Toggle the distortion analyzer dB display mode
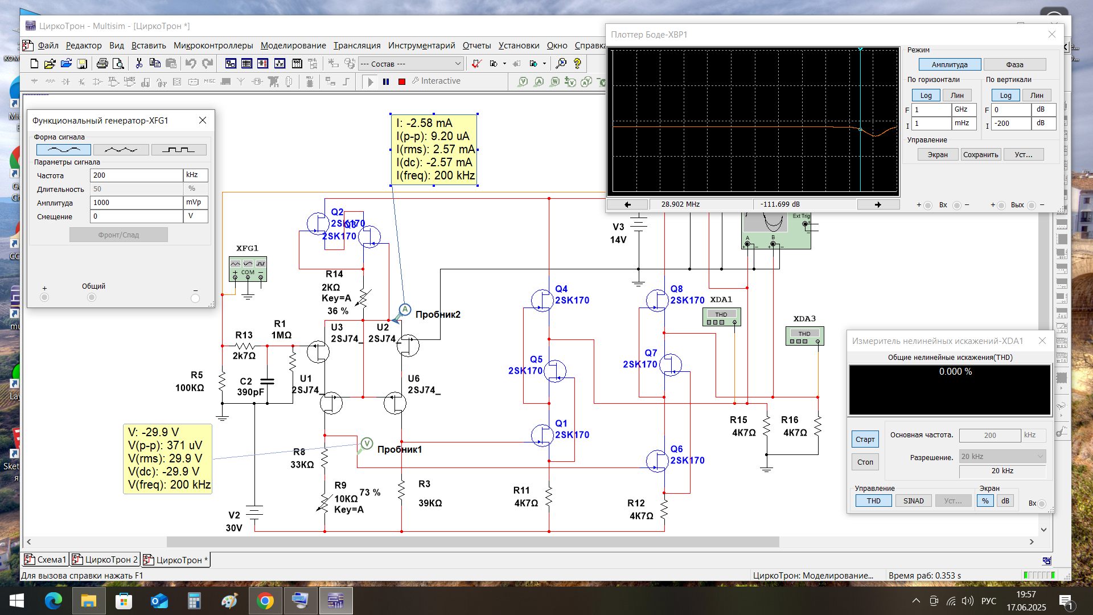This screenshot has width=1093, height=615. pyautogui.click(x=1005, y=501)
